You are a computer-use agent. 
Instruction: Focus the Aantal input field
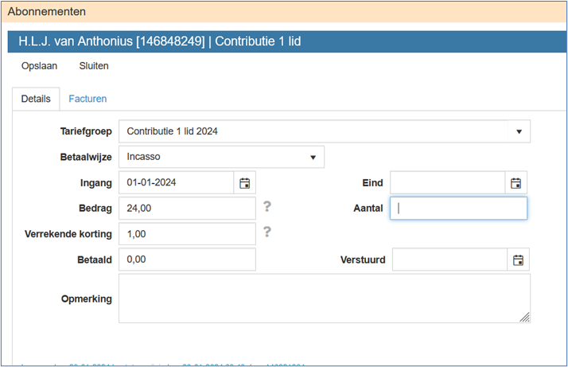458,208
